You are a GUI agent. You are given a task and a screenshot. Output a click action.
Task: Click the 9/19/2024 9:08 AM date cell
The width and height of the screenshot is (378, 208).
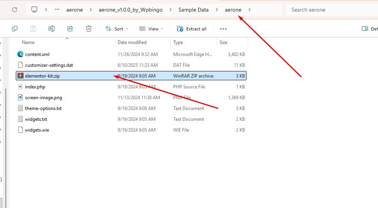pyautogui.click(x=137, y=108)
